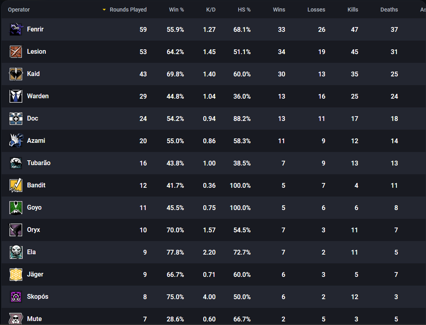Open the Skopós operator name link
426x325 pixels.
point(37,296)
